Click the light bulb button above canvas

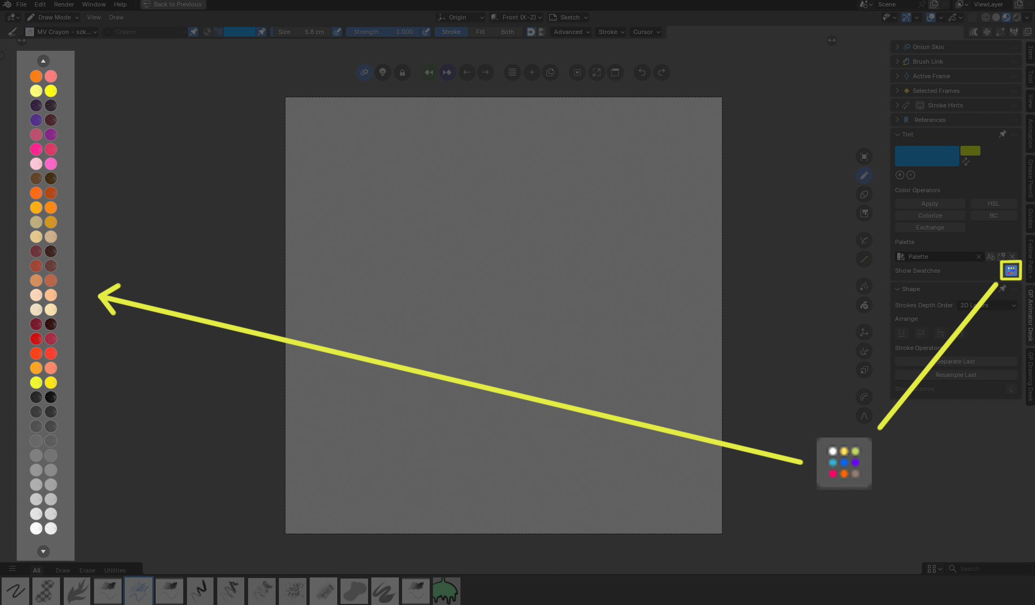(x=383, y=72)
